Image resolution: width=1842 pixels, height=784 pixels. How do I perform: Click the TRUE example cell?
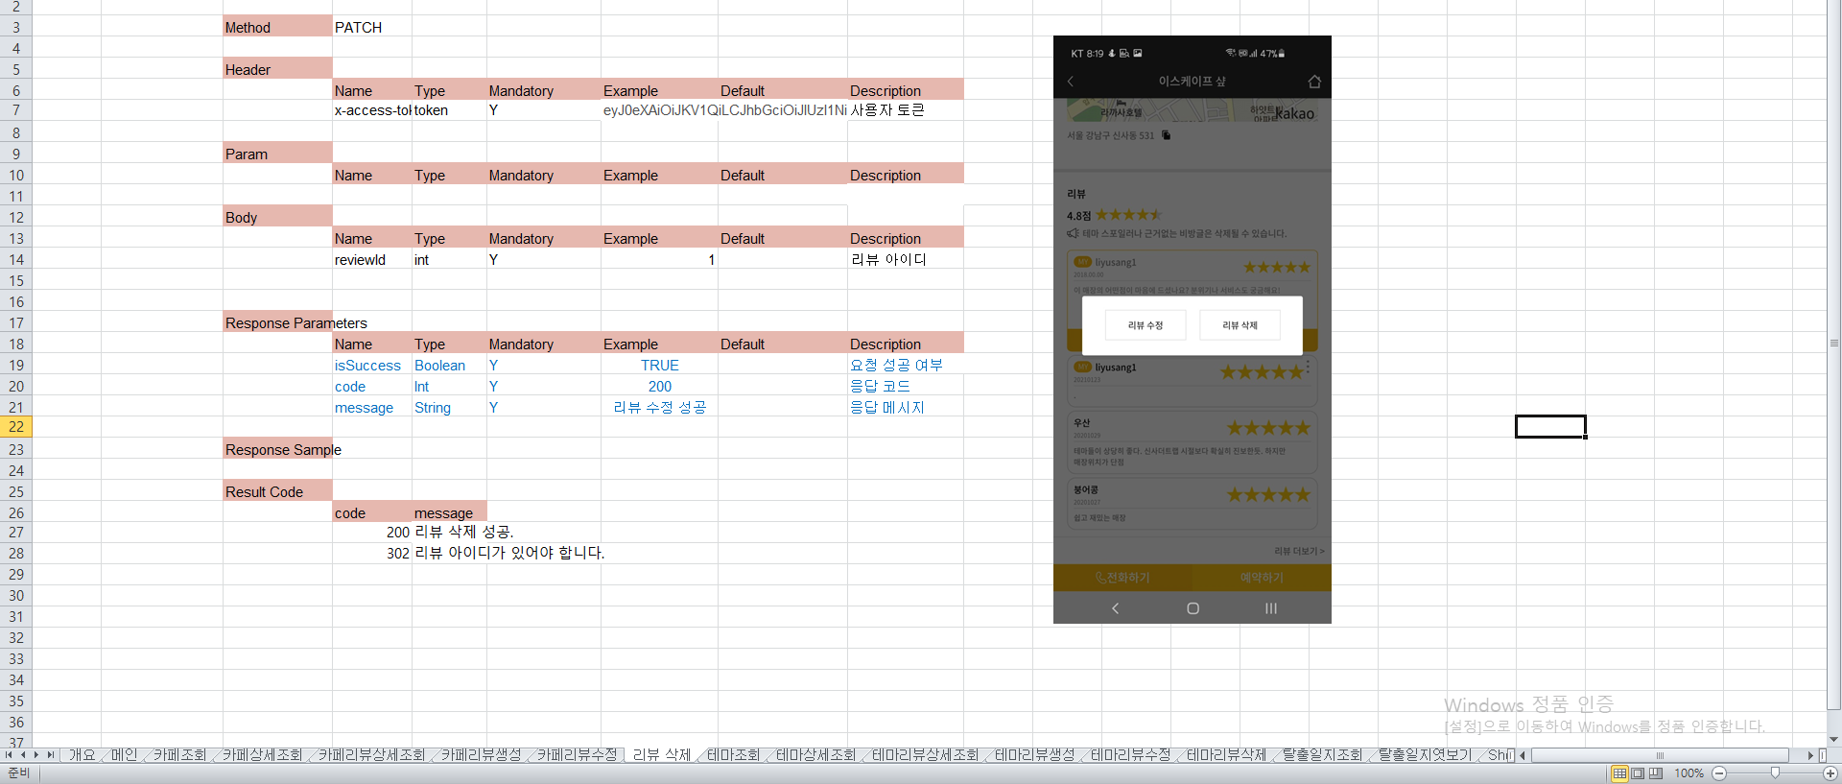pos(659,365)
